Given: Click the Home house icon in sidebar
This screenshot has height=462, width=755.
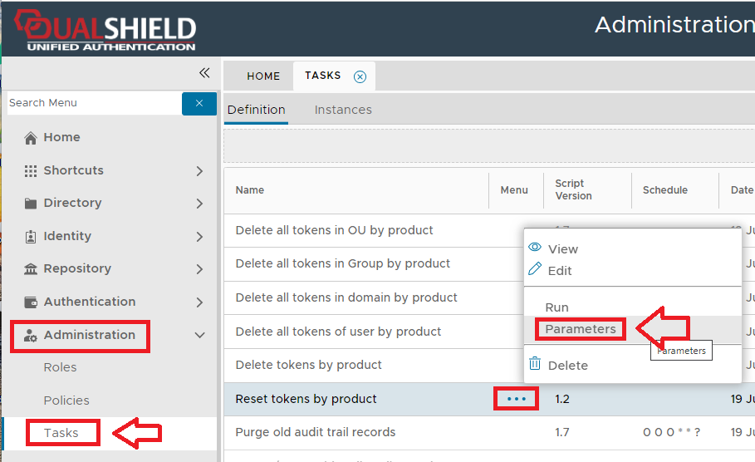Looking at the screenshot, I should [31, 138].
